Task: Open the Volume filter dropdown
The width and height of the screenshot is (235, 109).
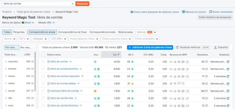Action: pos(9,39)
